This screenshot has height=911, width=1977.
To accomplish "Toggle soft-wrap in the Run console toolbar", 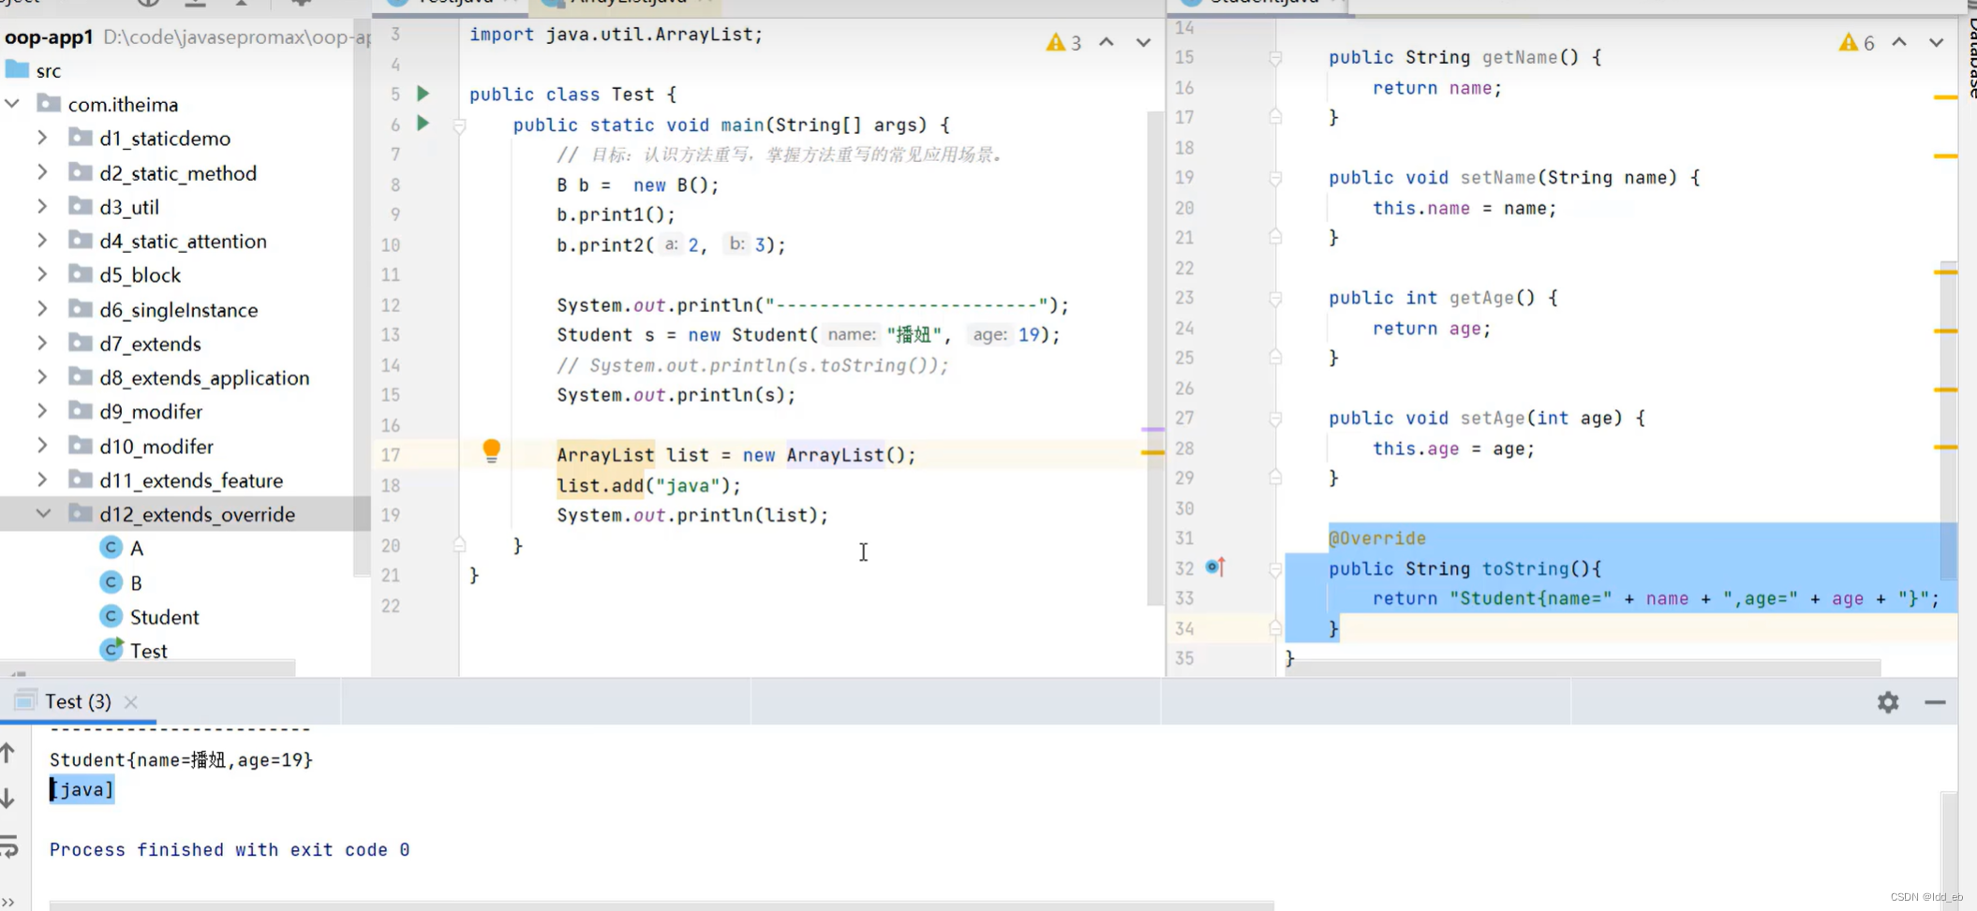I will tap(9, 846).
